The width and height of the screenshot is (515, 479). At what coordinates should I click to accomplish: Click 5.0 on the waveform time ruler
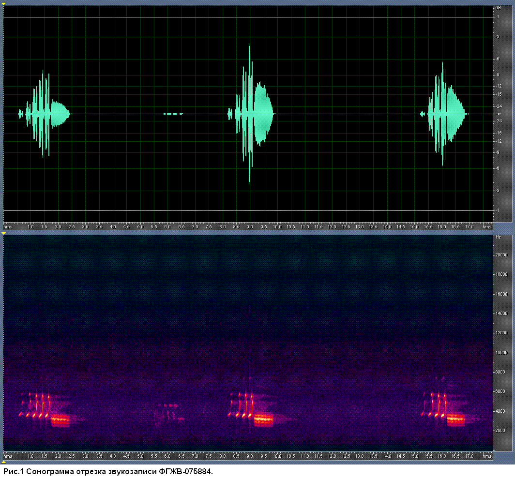pyautogui.click(x=140, y=227)
